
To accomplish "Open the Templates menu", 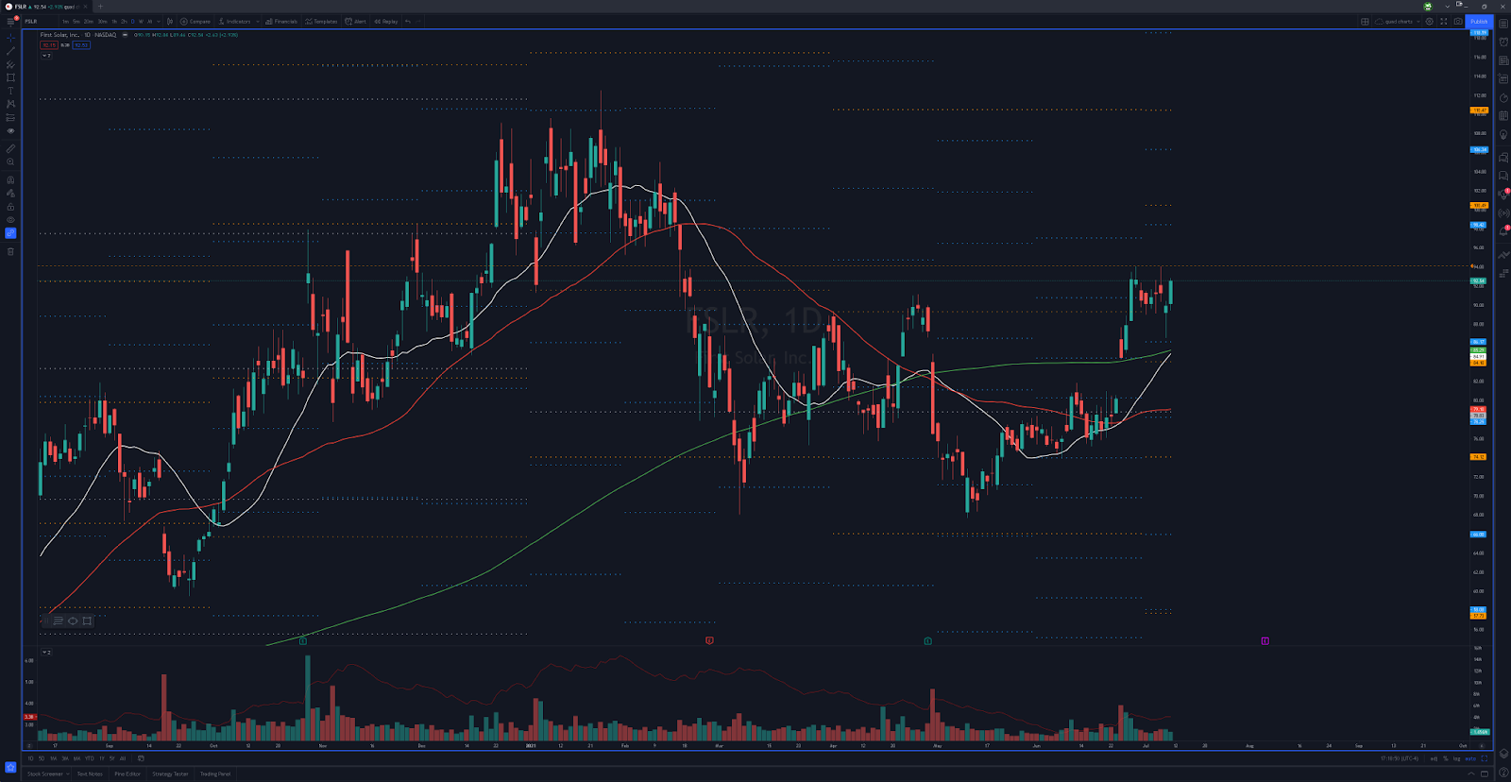I will (321, 21).
